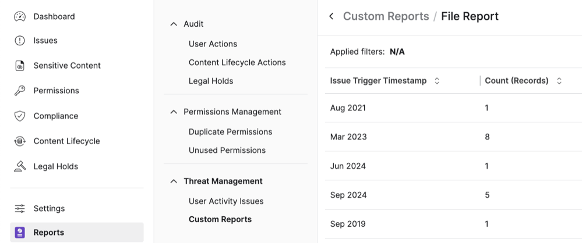The width and height of the screenshot is (582, 243).
Task: Click the purple Reports icon
Action: pyautogui.click(x=20, y=233)
